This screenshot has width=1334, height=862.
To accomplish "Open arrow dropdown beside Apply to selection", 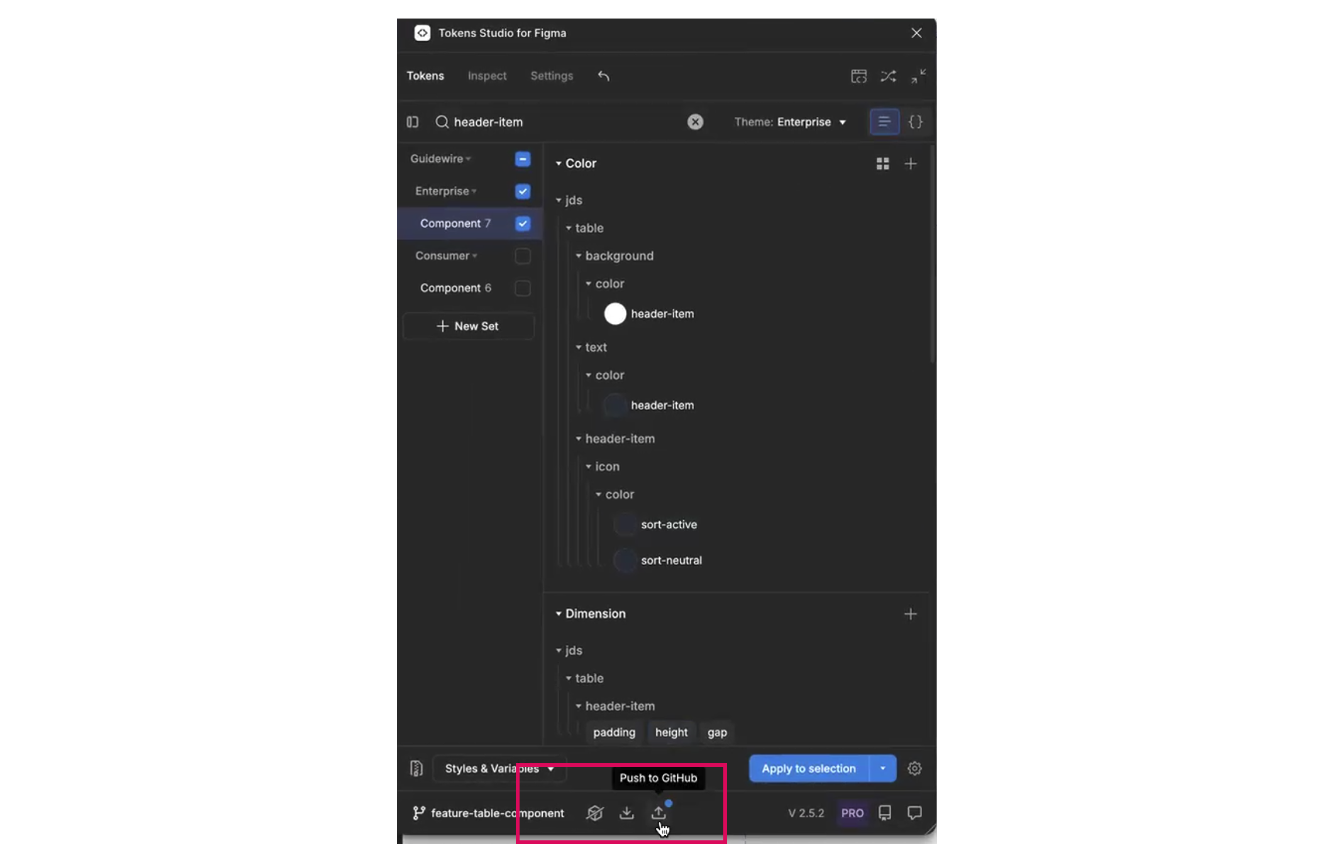I will click(882, 769).
